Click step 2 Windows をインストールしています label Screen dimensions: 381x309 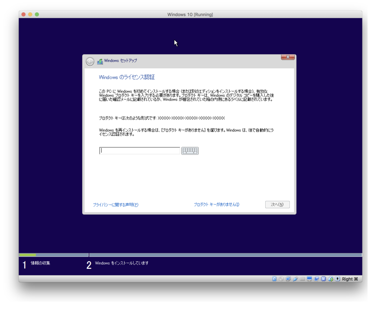coord(122,263)
